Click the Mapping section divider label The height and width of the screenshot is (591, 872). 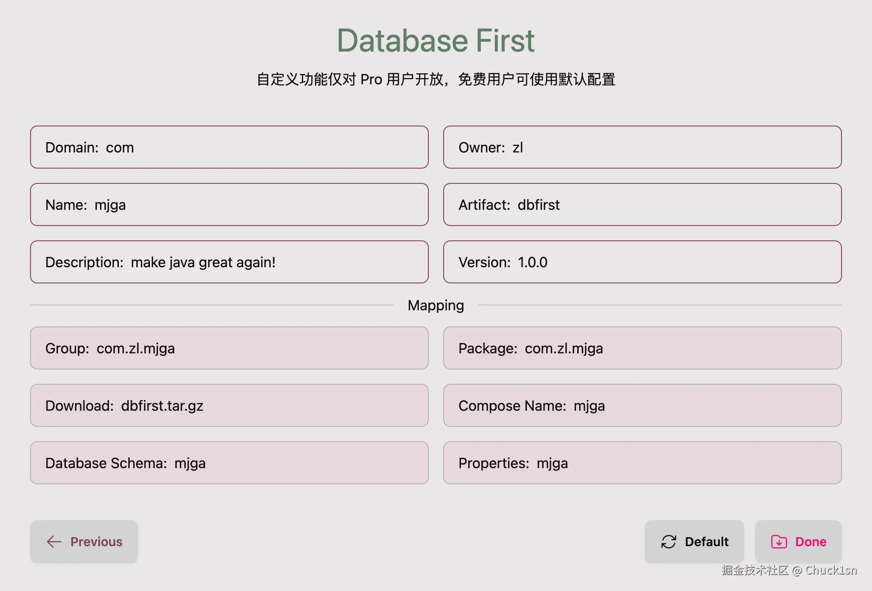click(x=436, y=305)
